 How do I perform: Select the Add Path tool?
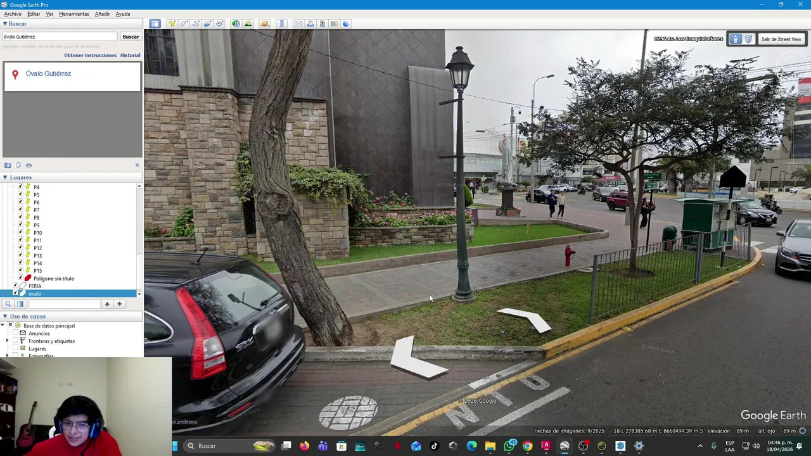click(x=196, y=23)
